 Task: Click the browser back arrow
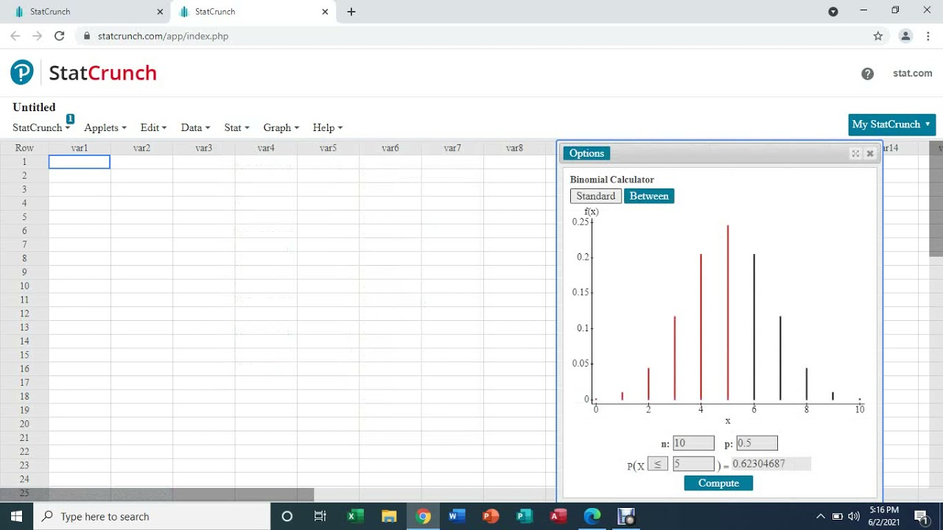[15, 35]
